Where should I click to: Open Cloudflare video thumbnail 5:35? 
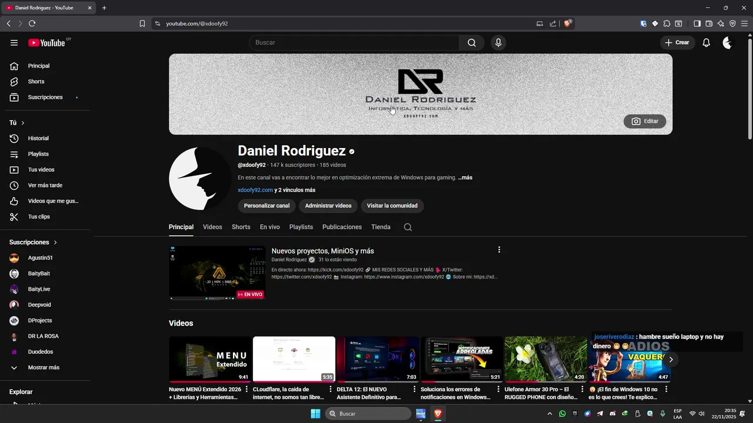pyautogui.click(x=294, y=360)
